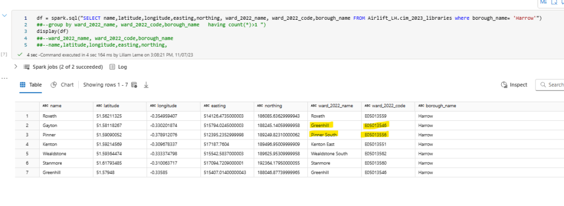Click the Chart tab pie icon

pyautogui.click(x=53, y=85)
